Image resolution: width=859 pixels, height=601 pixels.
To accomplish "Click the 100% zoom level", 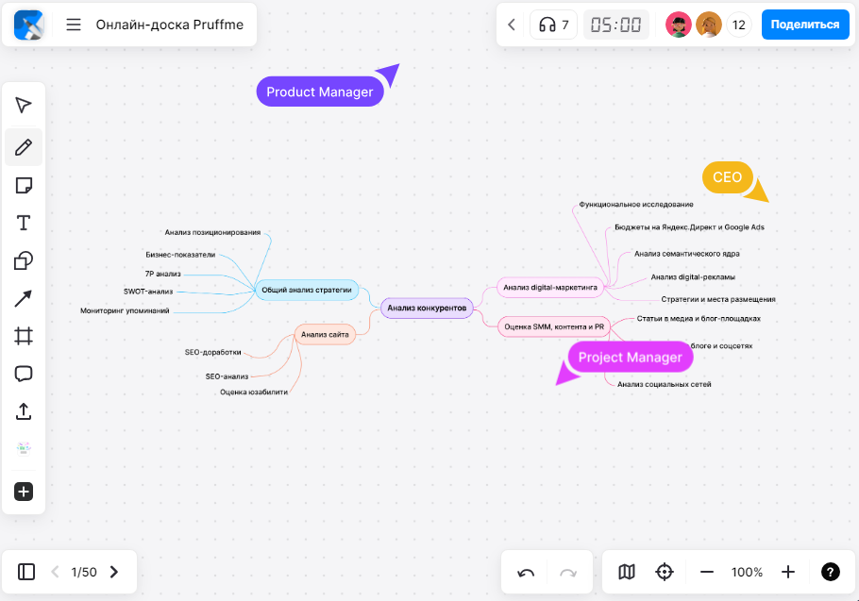I will (747, 572).
